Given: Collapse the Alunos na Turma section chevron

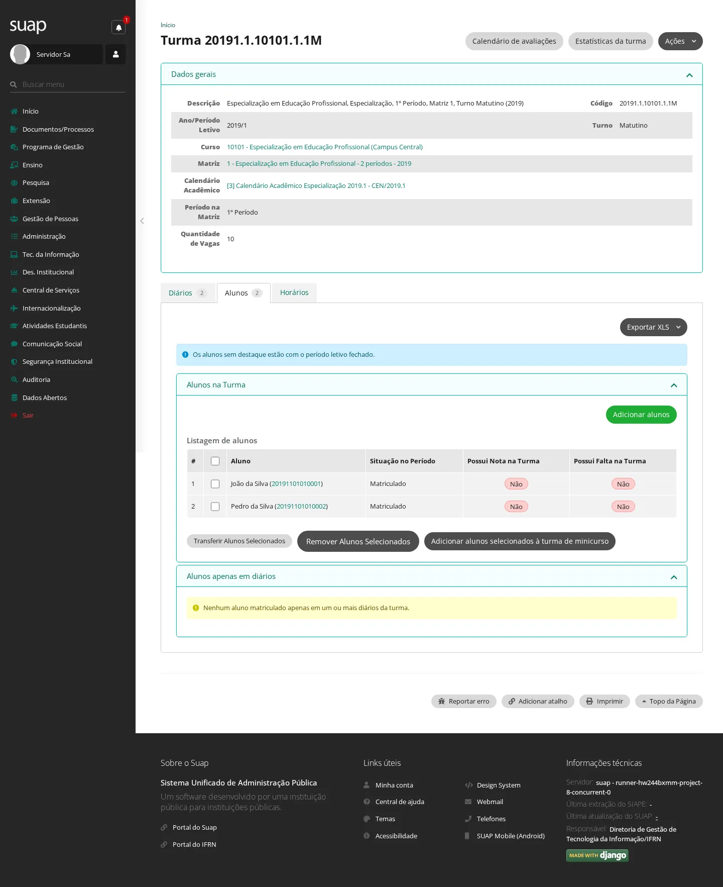Looking at the screenshot, I should (674, 385).
